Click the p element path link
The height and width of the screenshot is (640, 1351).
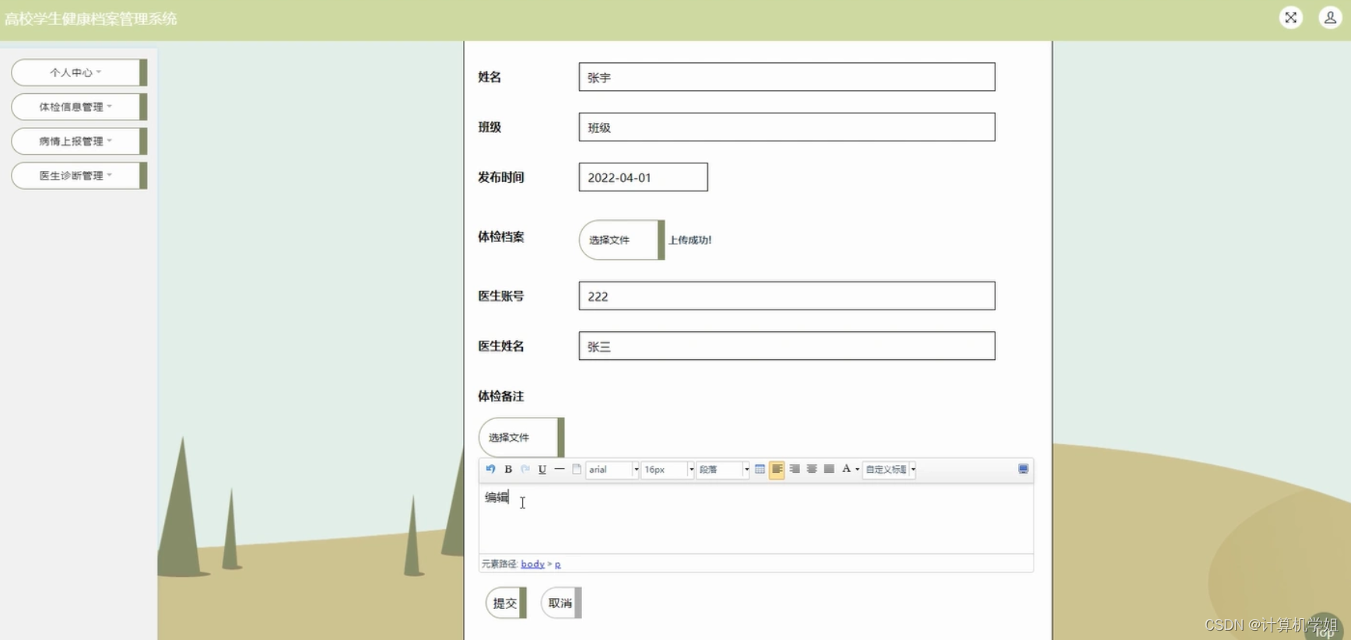[x=557, y=564]
